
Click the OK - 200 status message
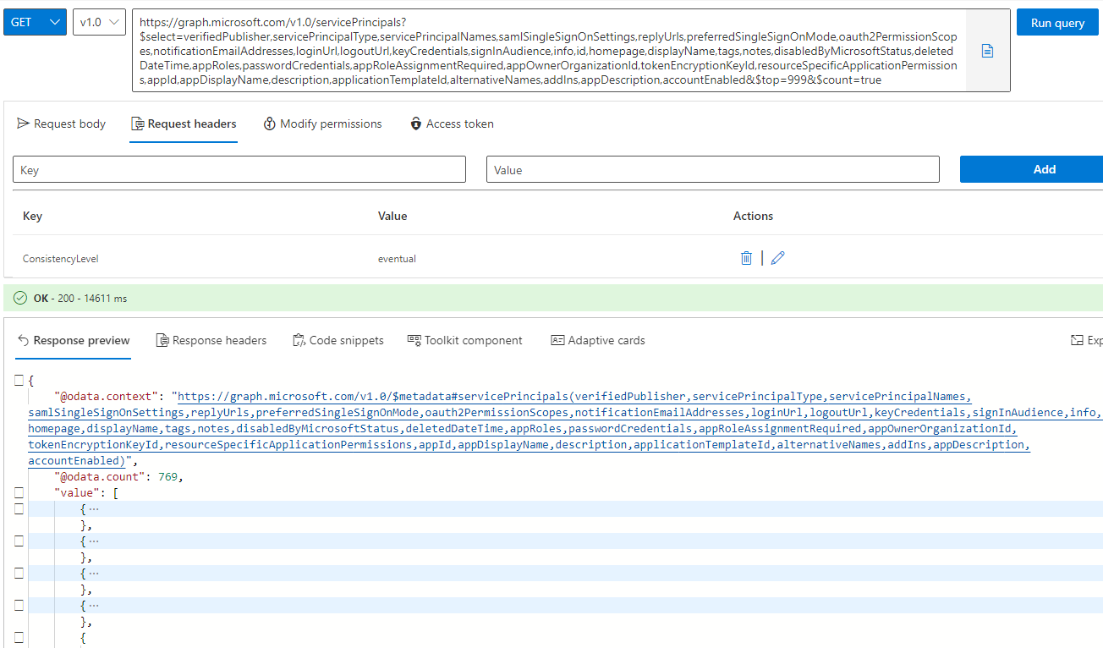click(x=80, y=299)
